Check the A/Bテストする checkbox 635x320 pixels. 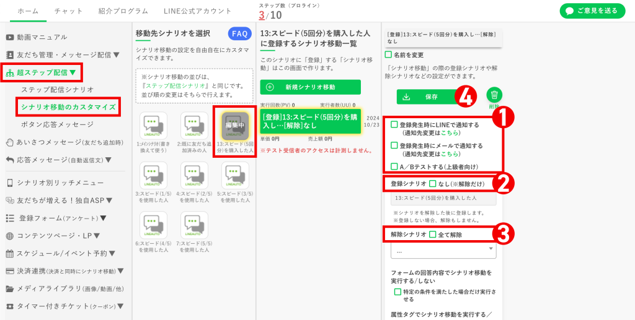(x=394, y=166)
